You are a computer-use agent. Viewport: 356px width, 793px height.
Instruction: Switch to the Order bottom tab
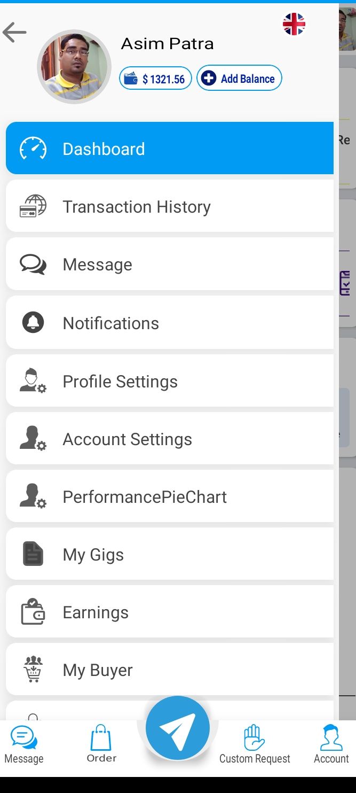[101, 744]
